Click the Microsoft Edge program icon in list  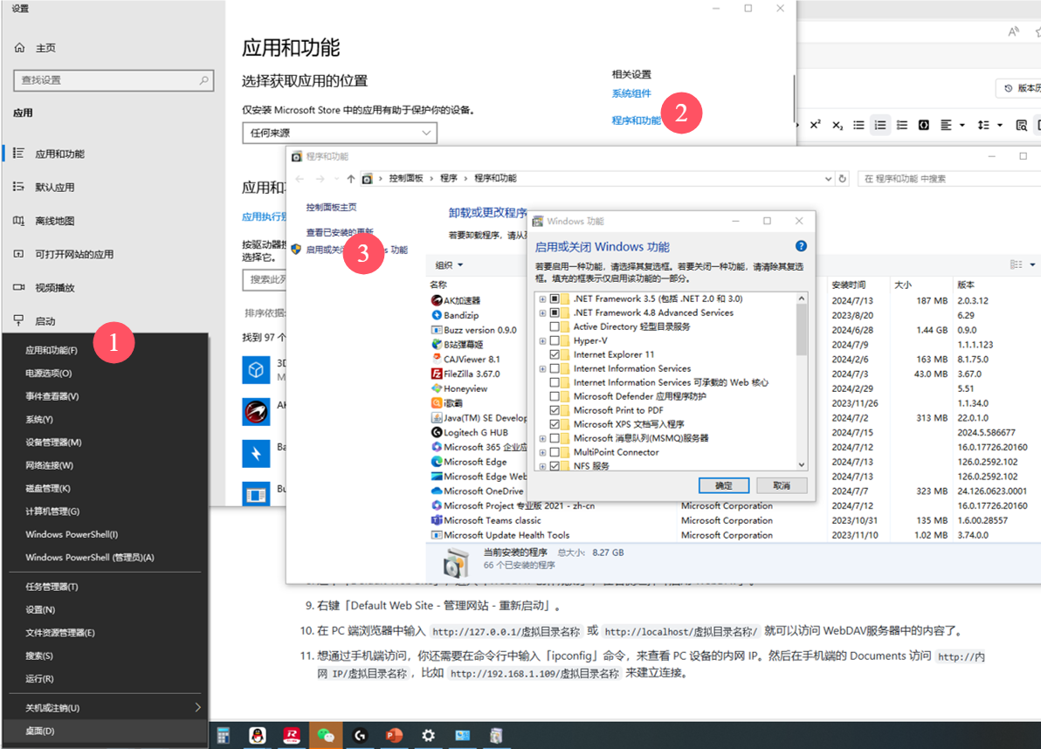coord(437,462)
